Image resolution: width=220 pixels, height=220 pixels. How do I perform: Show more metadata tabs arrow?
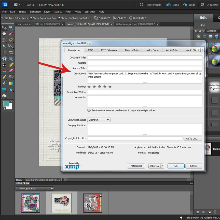point(198,50)
